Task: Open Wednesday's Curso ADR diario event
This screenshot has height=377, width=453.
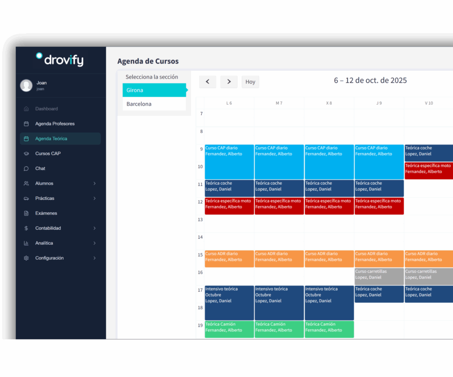Action: [x=329, y=259]
